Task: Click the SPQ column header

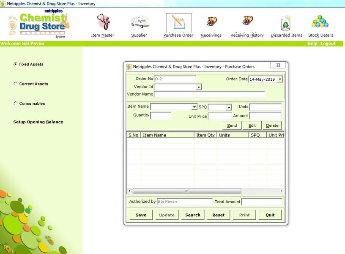Action: [257, 135]
